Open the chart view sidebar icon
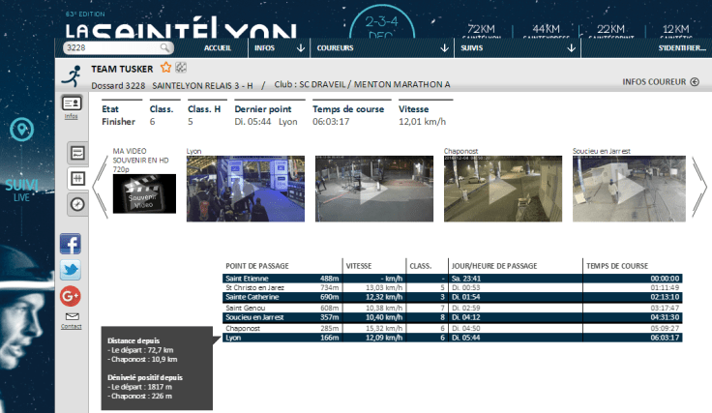The width and height of the screenshot is (712, 413). click(x=77, y=153)
